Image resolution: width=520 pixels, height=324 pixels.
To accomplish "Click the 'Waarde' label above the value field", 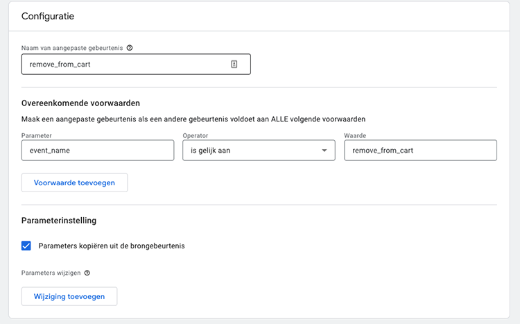I will 354,135.
